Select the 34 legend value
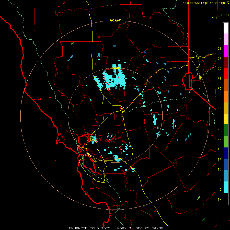 [x=220, y=109]
